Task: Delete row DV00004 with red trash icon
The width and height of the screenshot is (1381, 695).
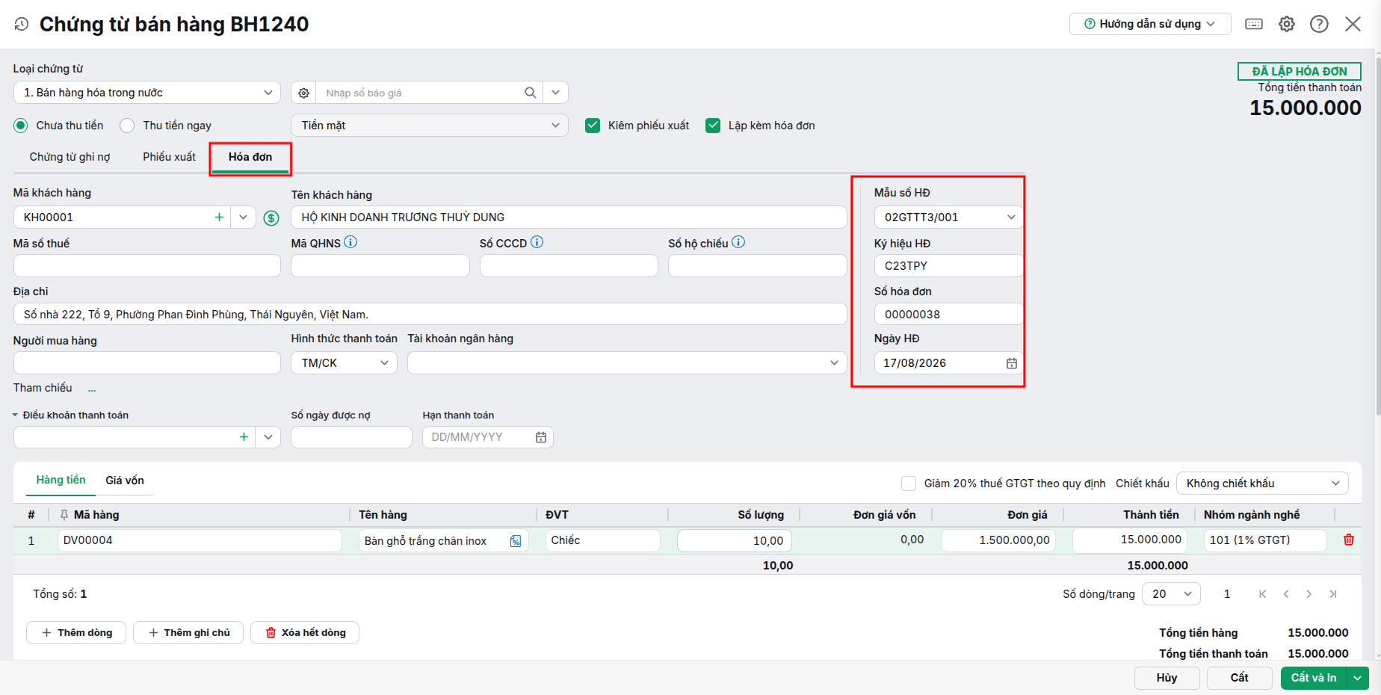Action: [1349, 540]
